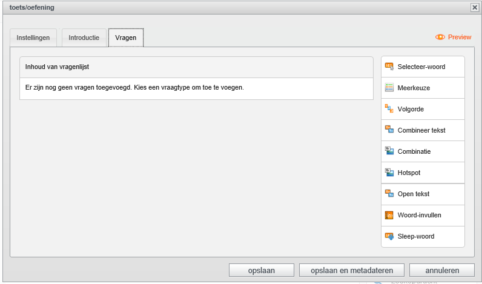Image resolution: width=482 pixels, height=284 pixels.
Task: Click the Combineer tekst icon
Action: tap(389, 130)
